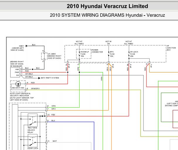178x150 pixels.
Task: Click 'HOT AT ALL TIMES' above DR LOCK fuse
Action: coord(129,42)
